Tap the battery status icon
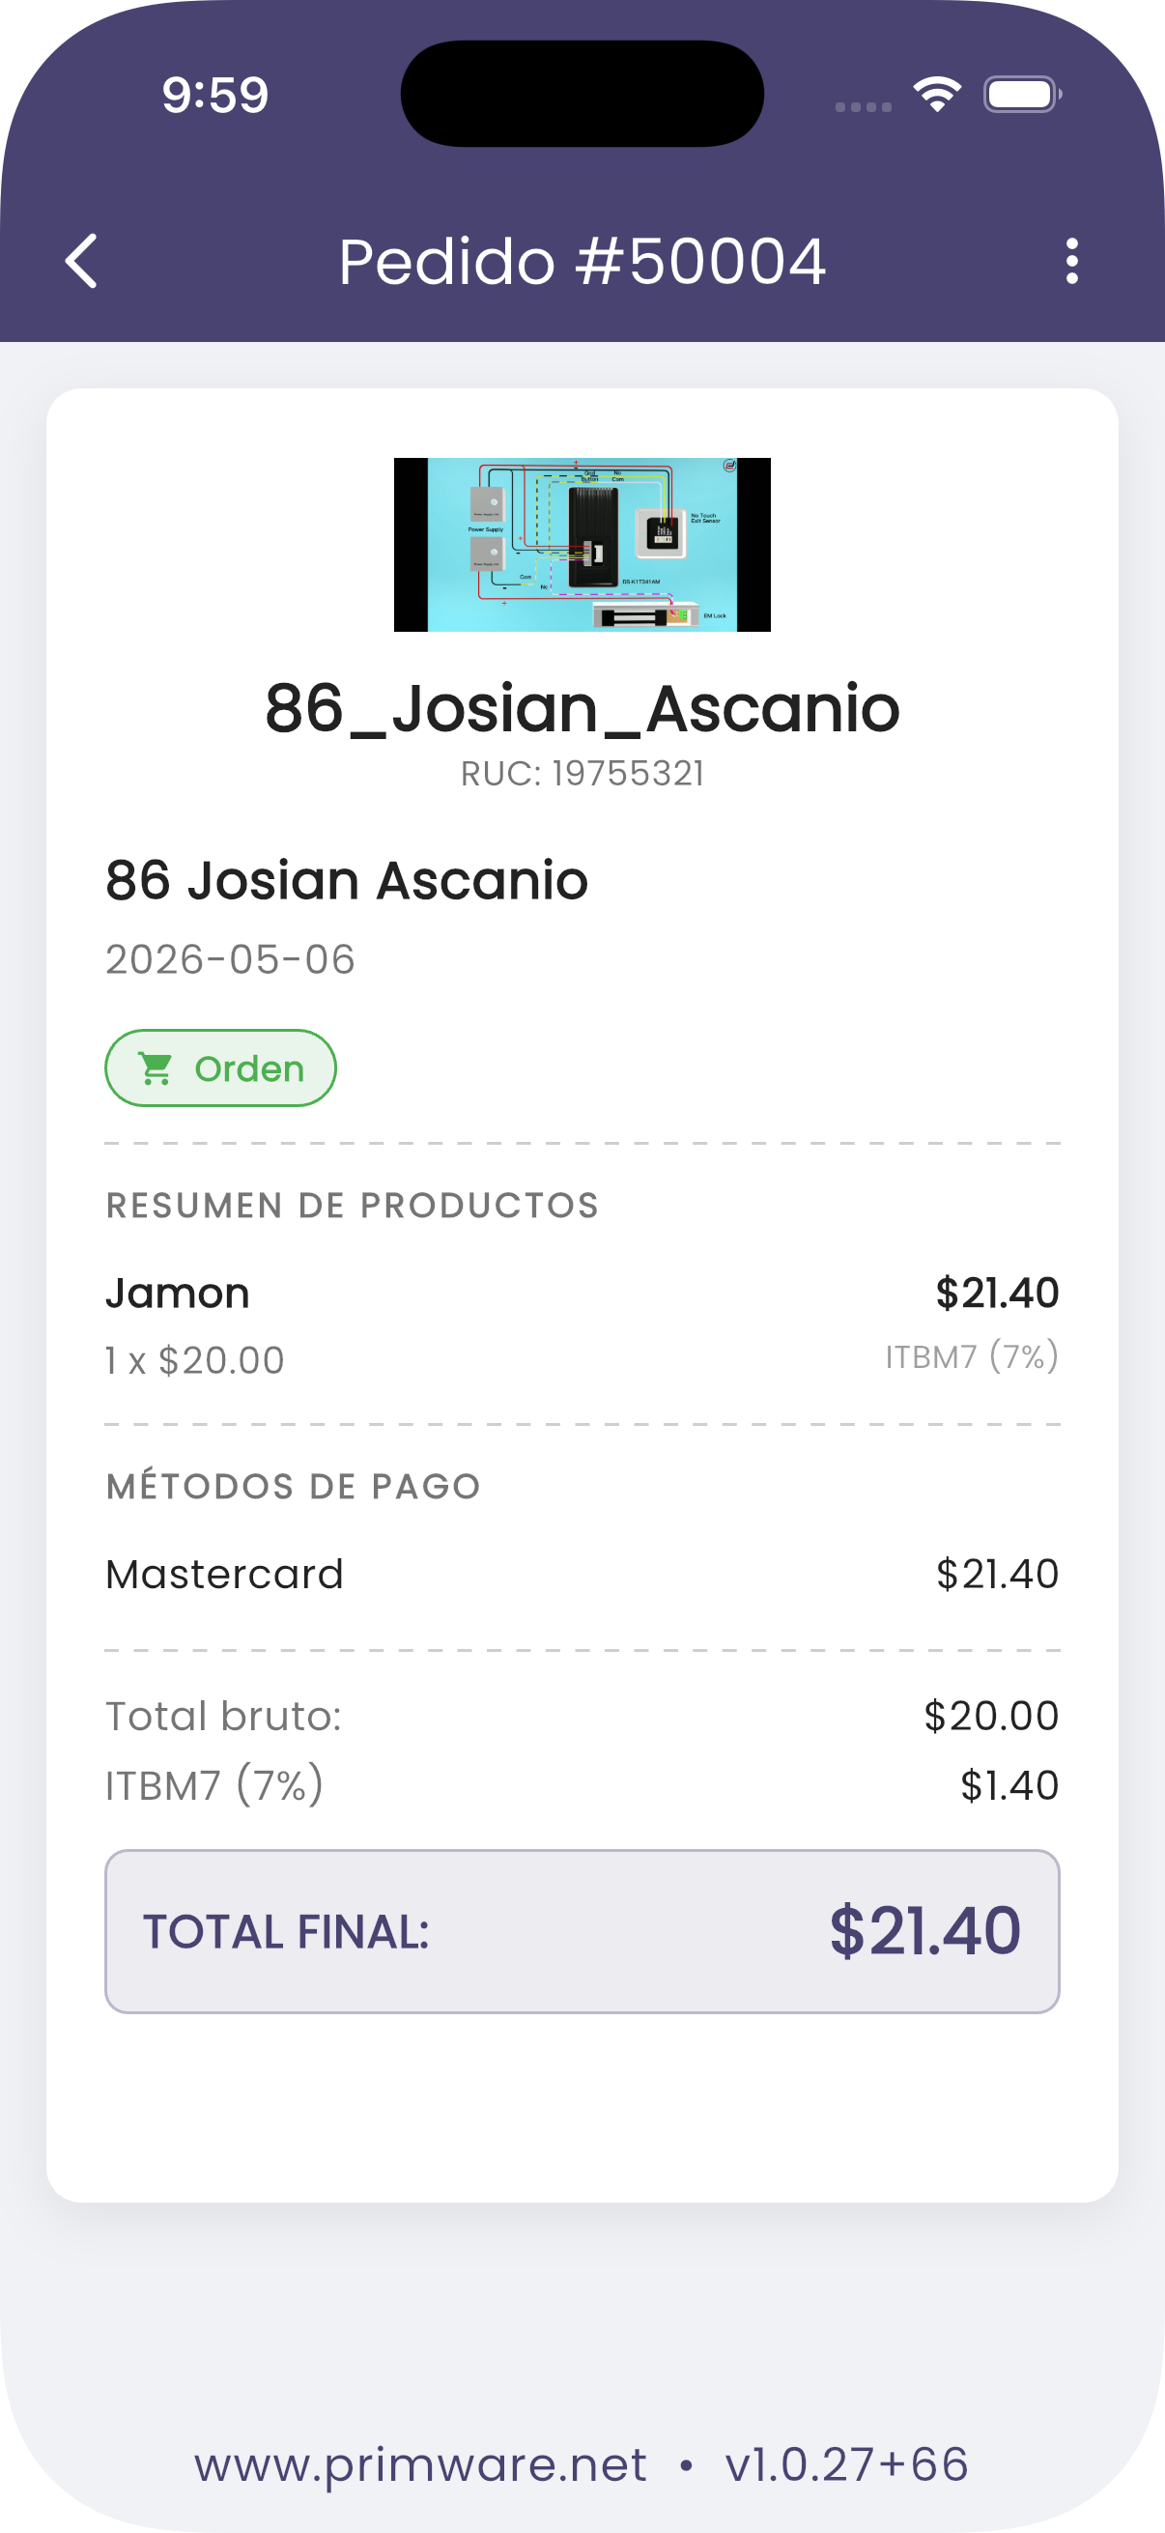 point(1022,95)
